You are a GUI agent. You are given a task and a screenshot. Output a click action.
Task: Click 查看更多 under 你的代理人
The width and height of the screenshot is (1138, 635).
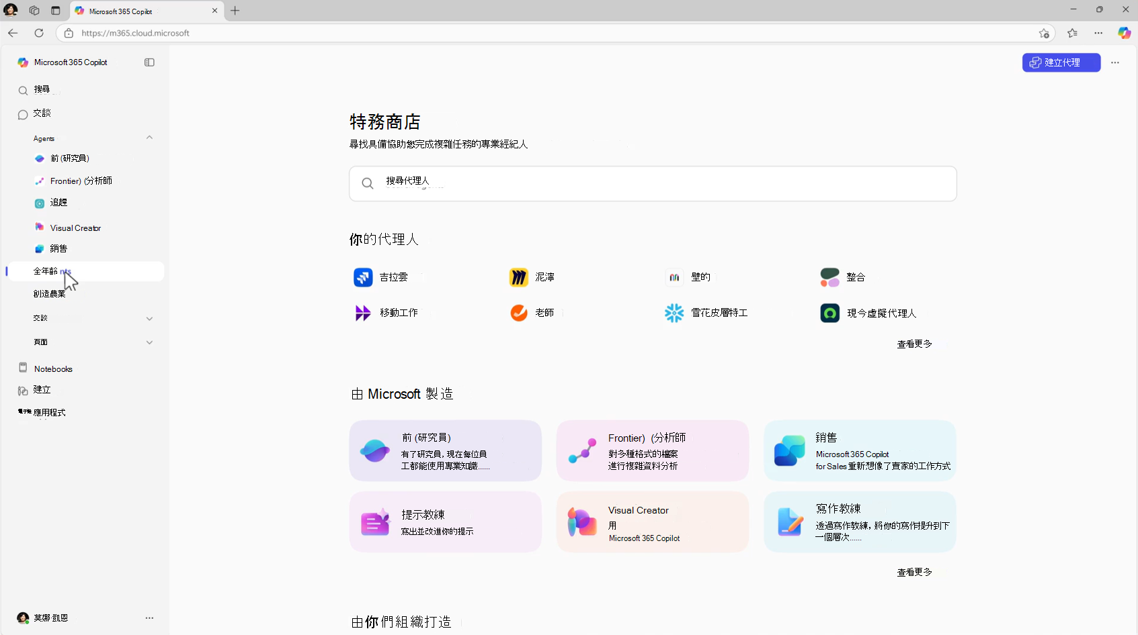(914, 344)
